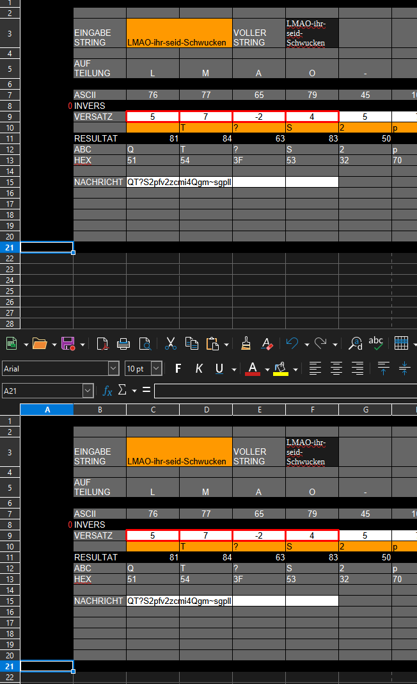This screenshot has width=417, height=684.
Task: Cut selection with scissors icon
Action: coord(171,344)
